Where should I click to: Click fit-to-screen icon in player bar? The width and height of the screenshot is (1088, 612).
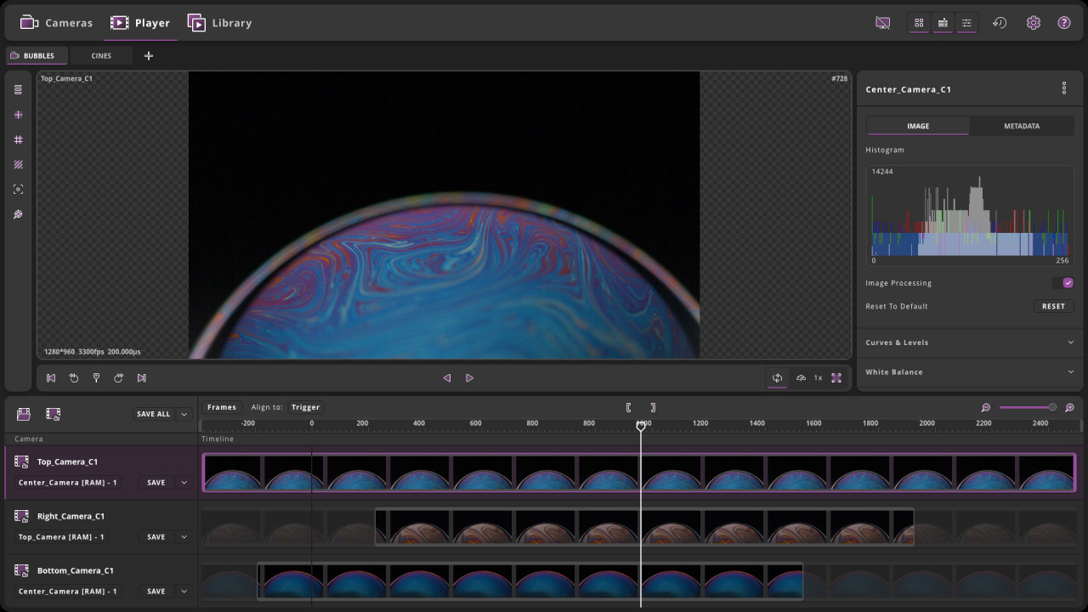[x=836, y=378]
